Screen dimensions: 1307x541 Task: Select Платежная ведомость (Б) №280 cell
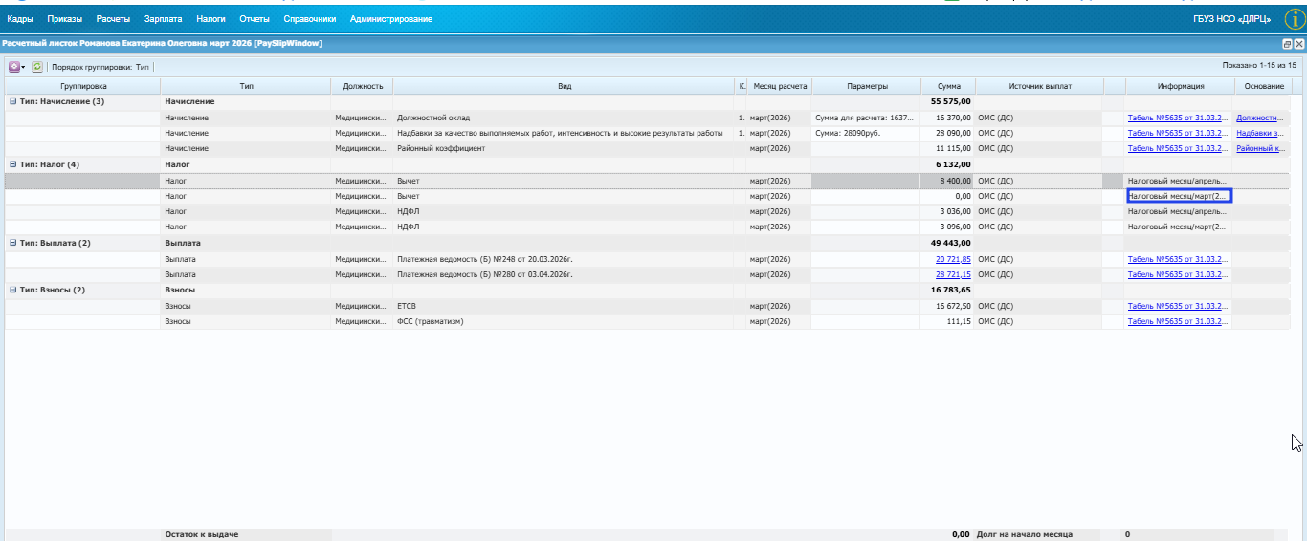tap(565, 274)
